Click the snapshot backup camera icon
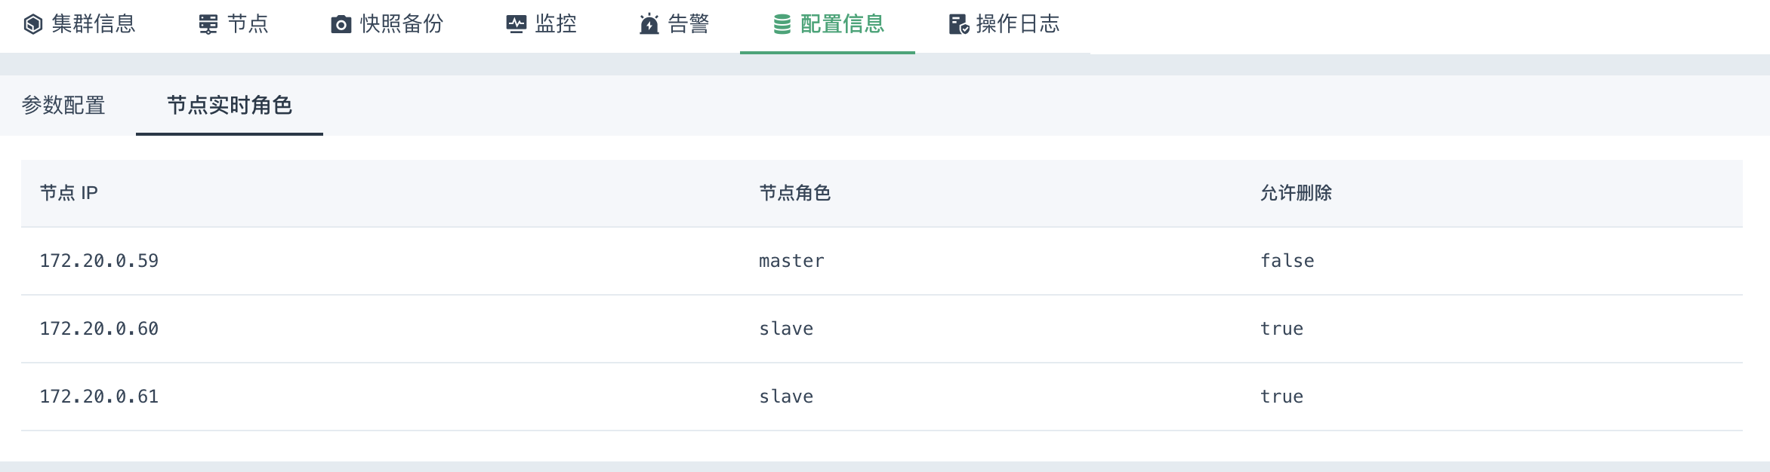This screenshot has width=1770, height=472. (341, 25)
